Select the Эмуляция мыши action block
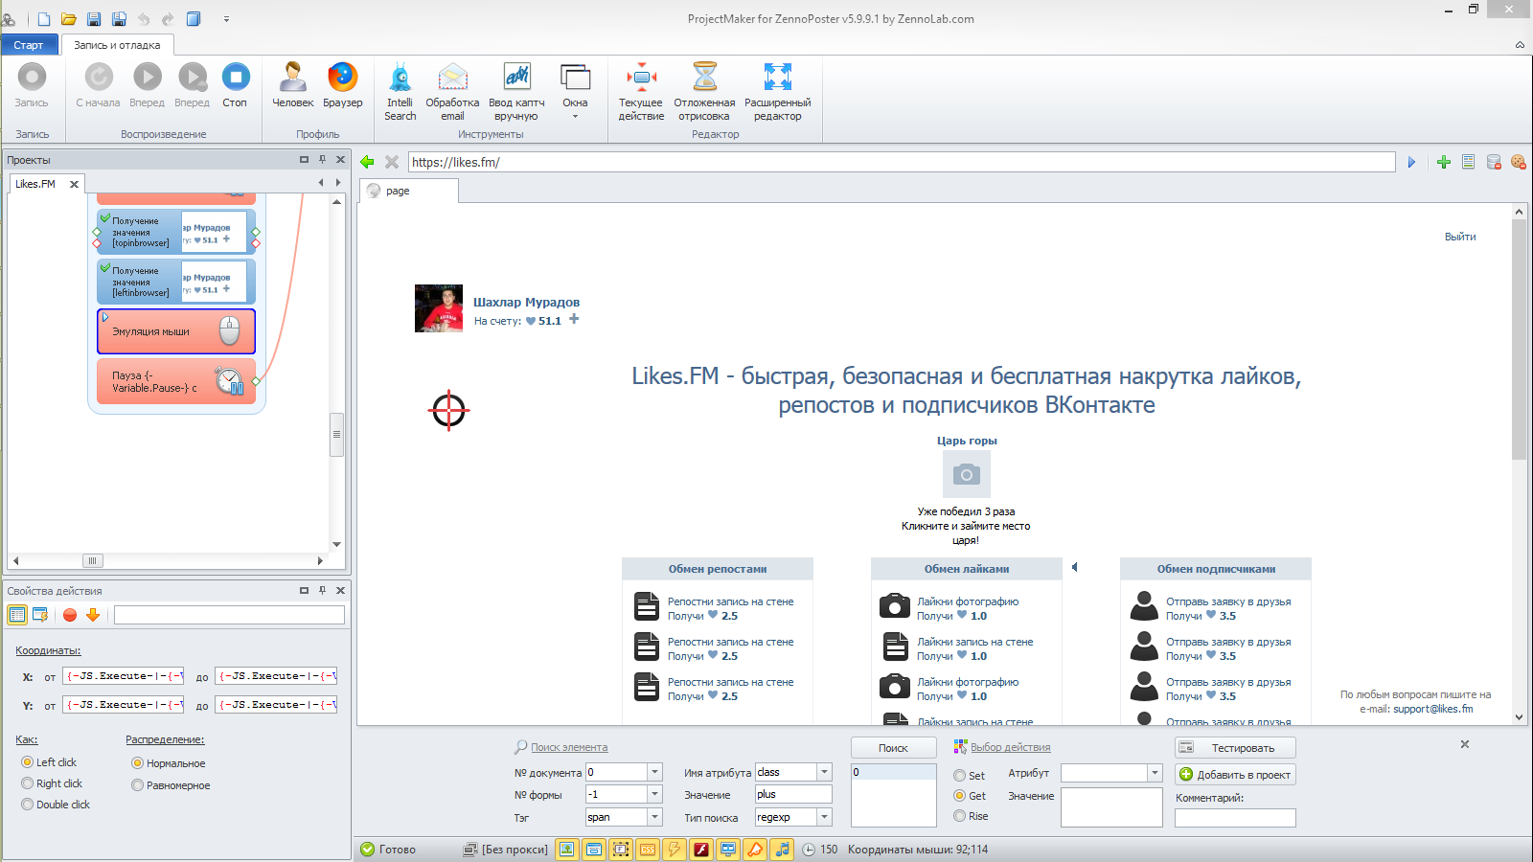The image size is (1533, 862). [x=176, y=331]
